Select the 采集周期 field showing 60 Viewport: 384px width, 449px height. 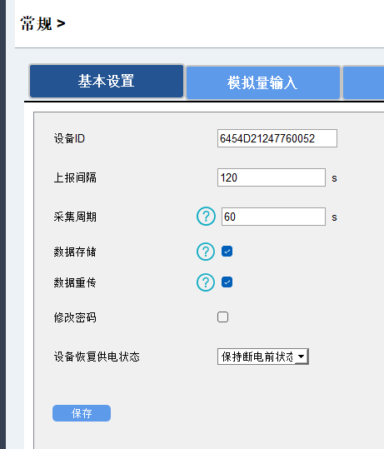tap(273, 217)
